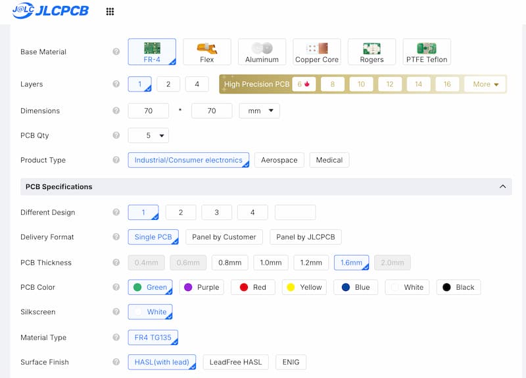Select Aluminum base material
The height and width of the screenshot is (378, 526).
click(x=262, y=52)
